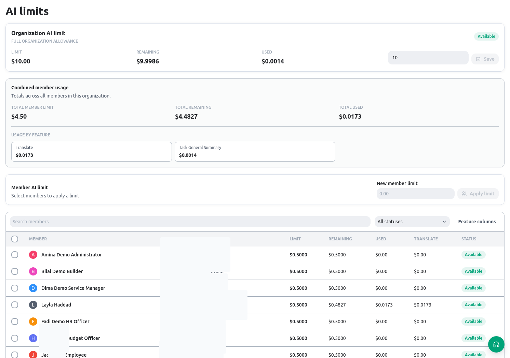Screen dimensions: 510x358
Task: Click the Apply limit button
Action: pyautogui.click(x=478, y=194)
